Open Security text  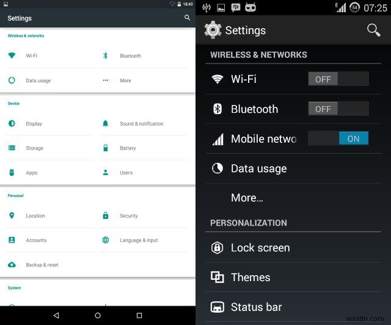(x=129, y=216)
